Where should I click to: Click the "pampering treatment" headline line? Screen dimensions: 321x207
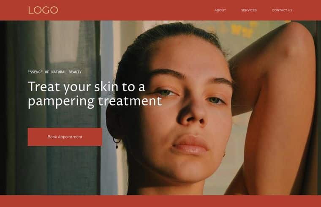95,101
